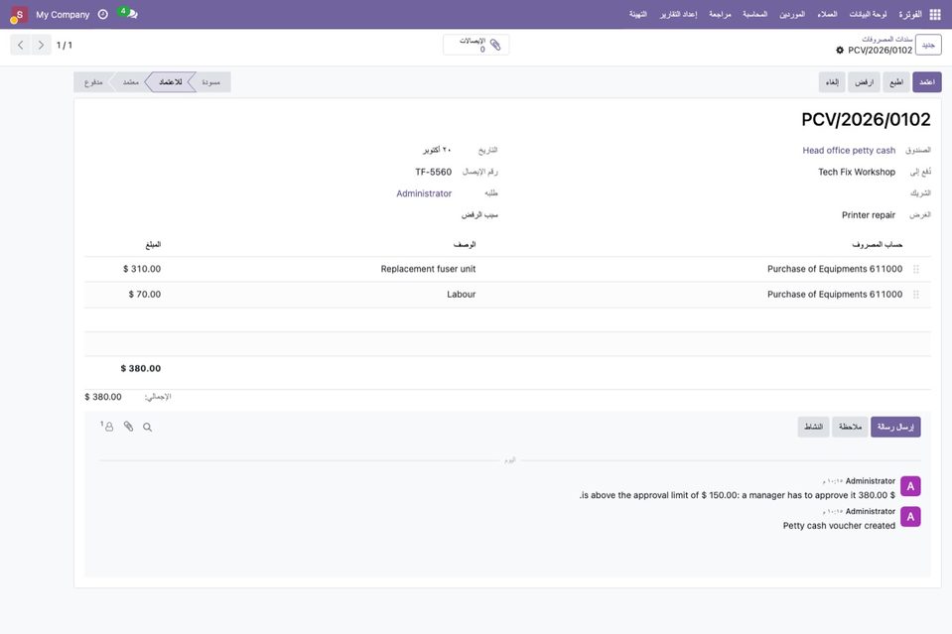Click the إلغاء cancel button
The image size is (952, 634).
coord(832,82)
